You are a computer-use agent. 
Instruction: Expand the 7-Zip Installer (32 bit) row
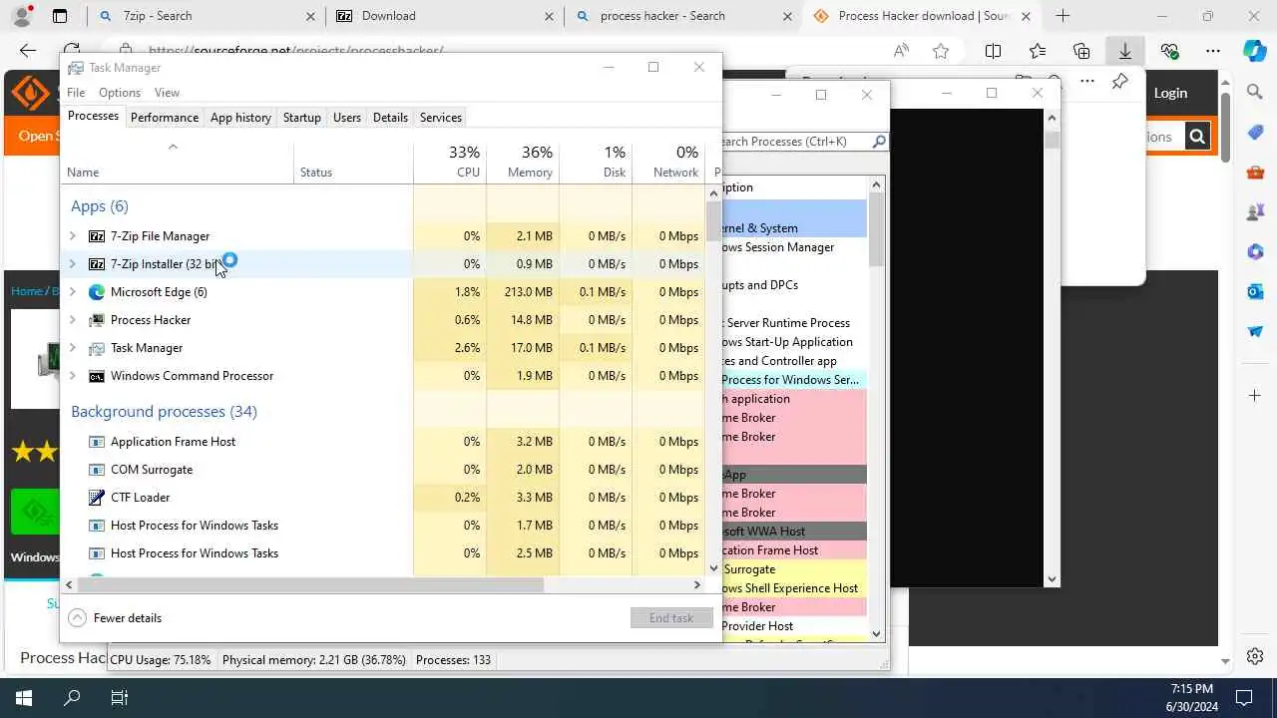73,264
